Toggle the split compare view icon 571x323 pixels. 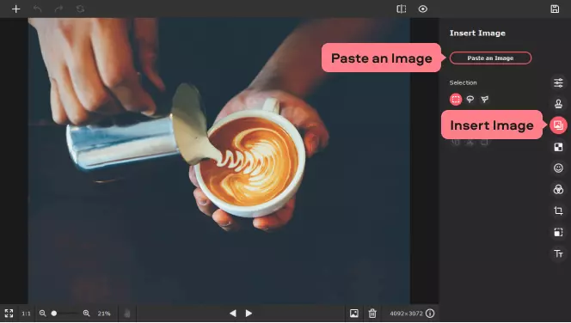pos(402,9)
